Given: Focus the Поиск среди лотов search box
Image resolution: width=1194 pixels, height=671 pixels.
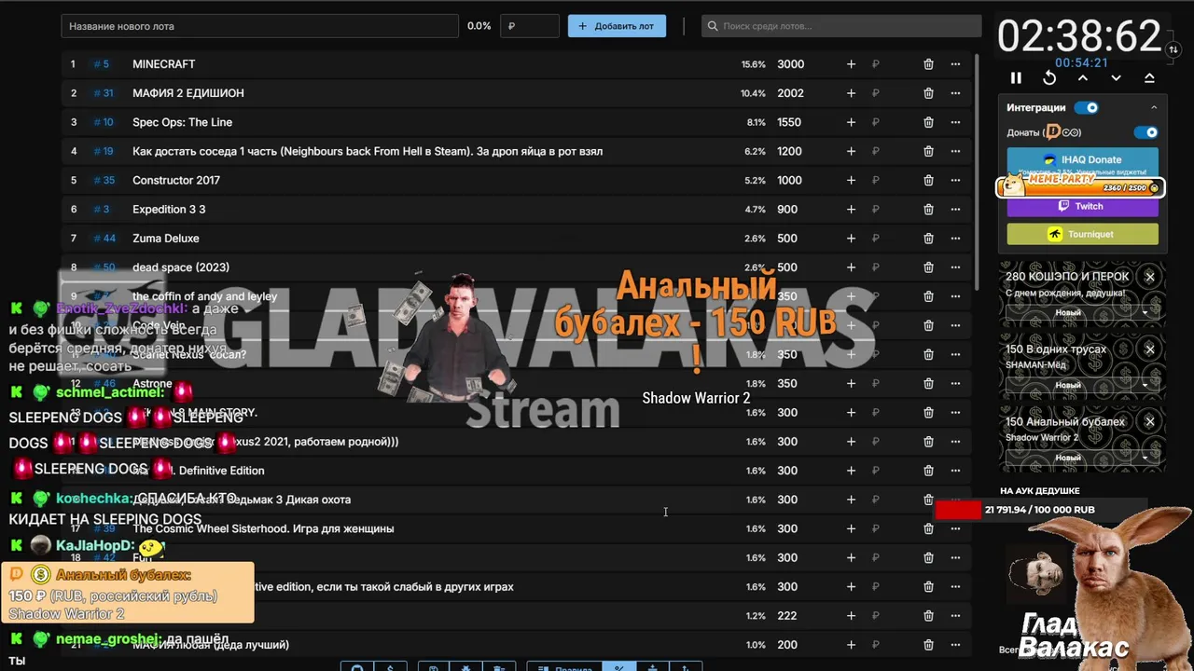Looking at the screenshot, I should coord(841,26).
